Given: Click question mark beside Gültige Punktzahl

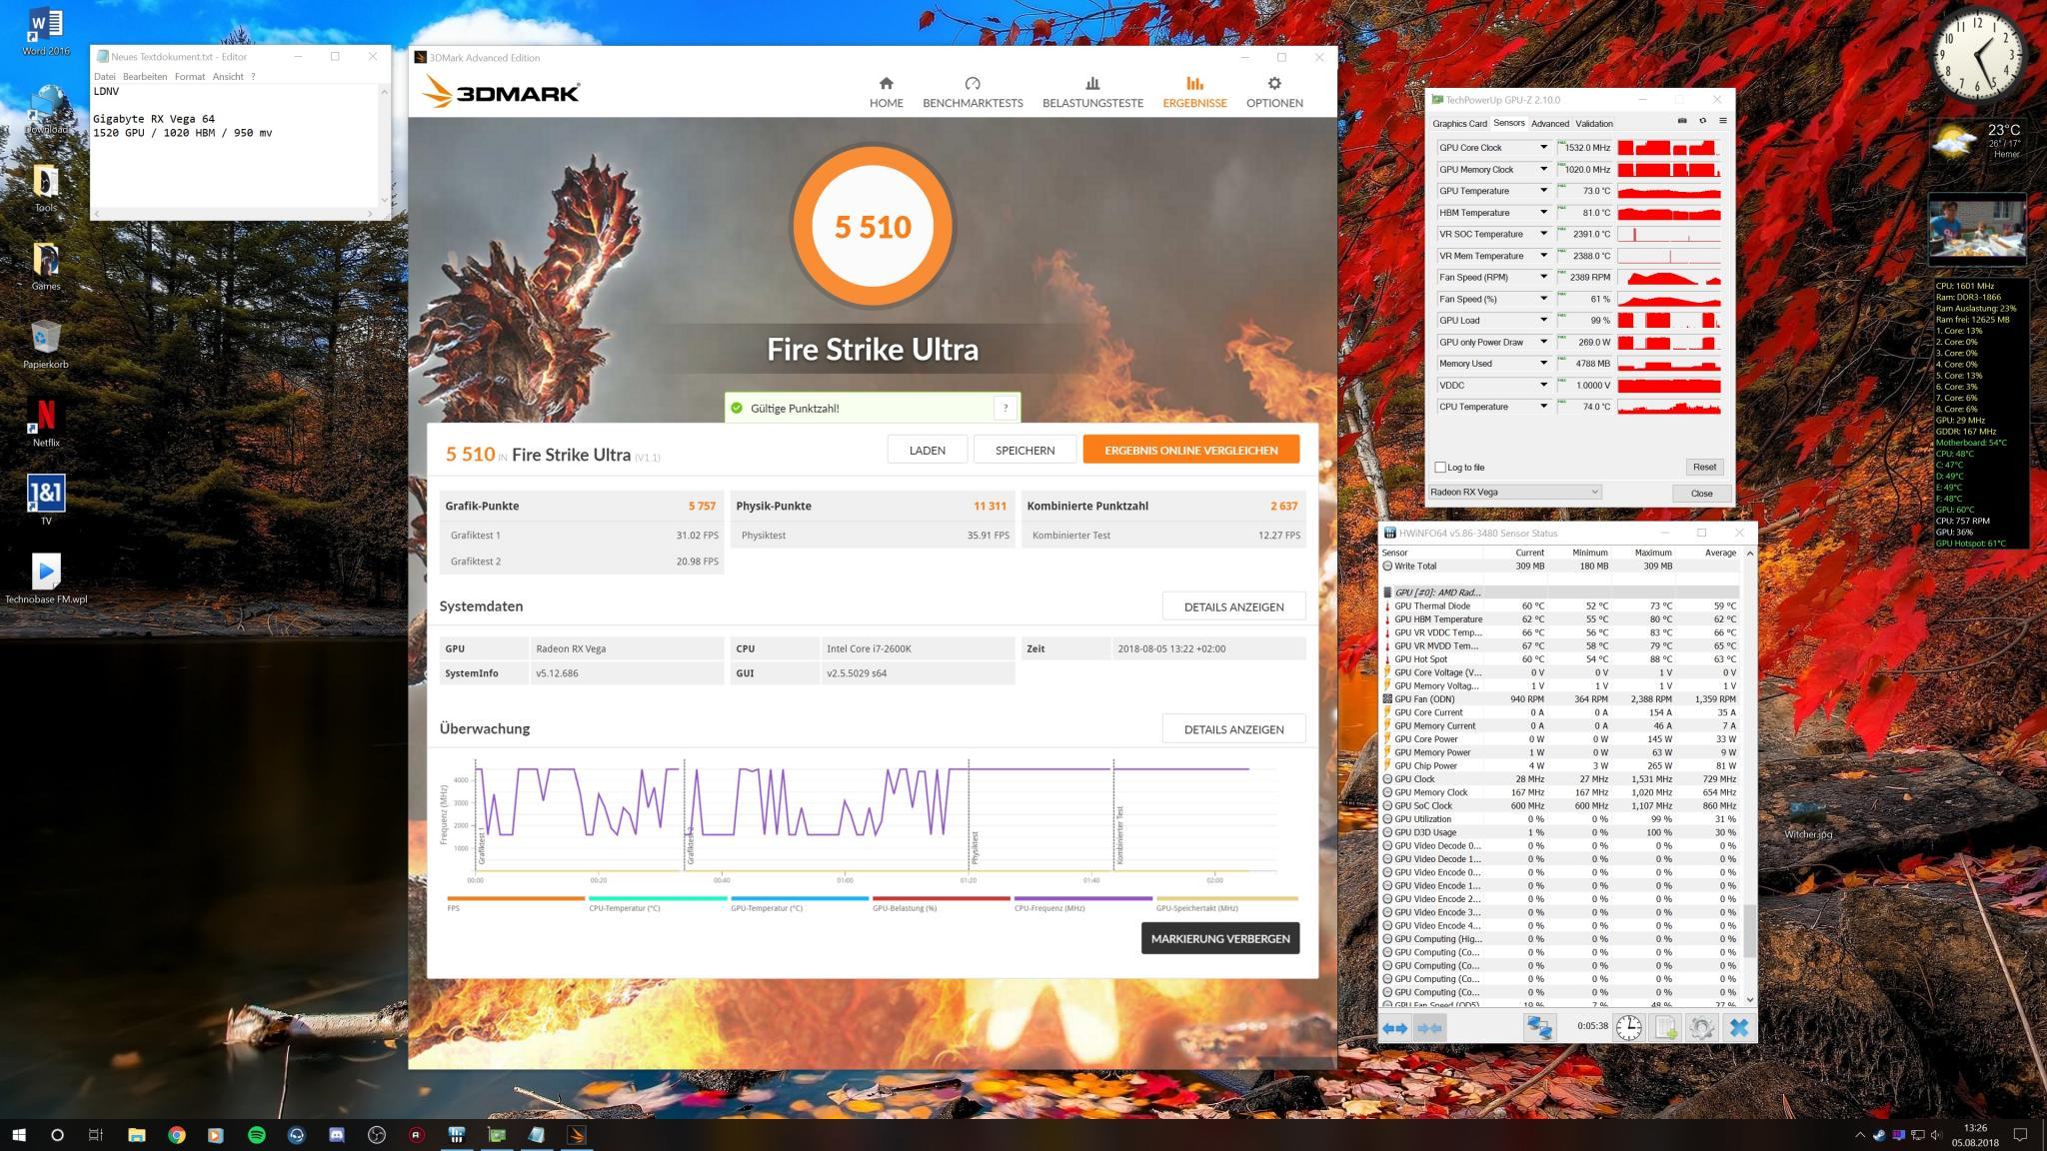Looking at the screenshot, I should point(1006,408).
